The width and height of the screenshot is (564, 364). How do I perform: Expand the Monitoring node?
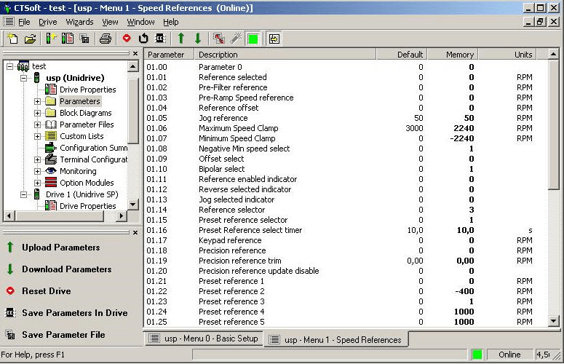coord(37,171)
